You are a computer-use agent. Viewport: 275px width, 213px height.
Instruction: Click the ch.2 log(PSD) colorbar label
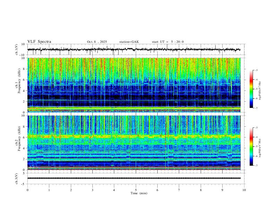(x=260, y=148)
